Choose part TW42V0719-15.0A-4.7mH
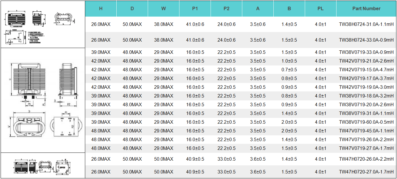The width and height of the screenshot is (397, 179). [366, 70]
